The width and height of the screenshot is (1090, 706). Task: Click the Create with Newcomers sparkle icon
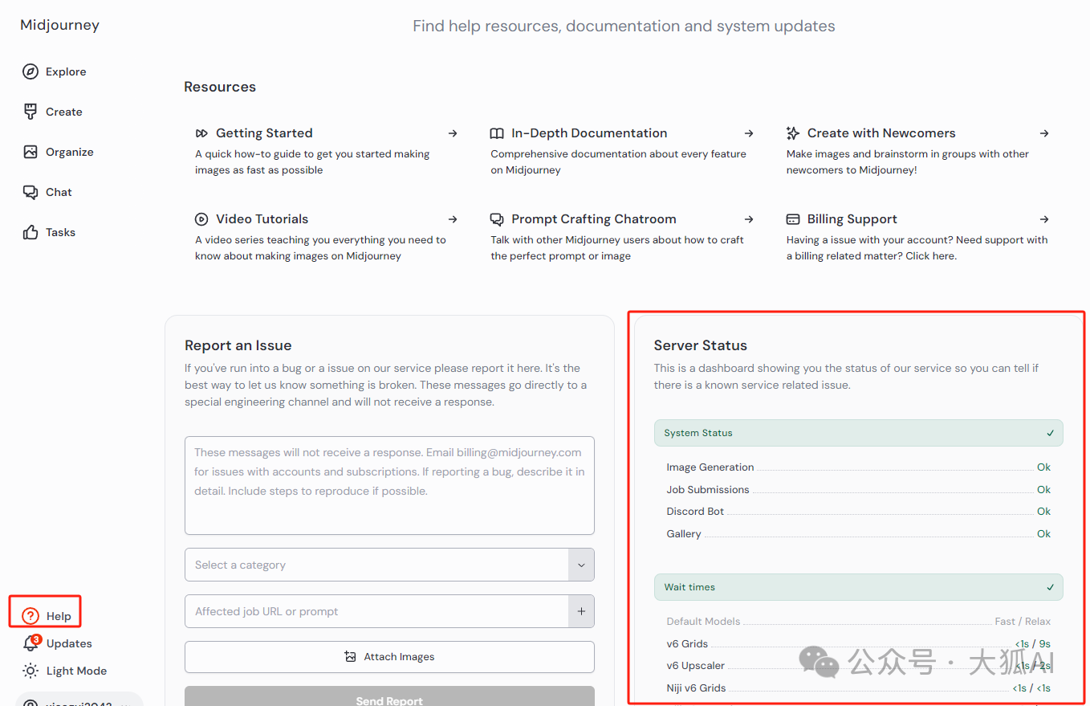[x=793, y=133]
